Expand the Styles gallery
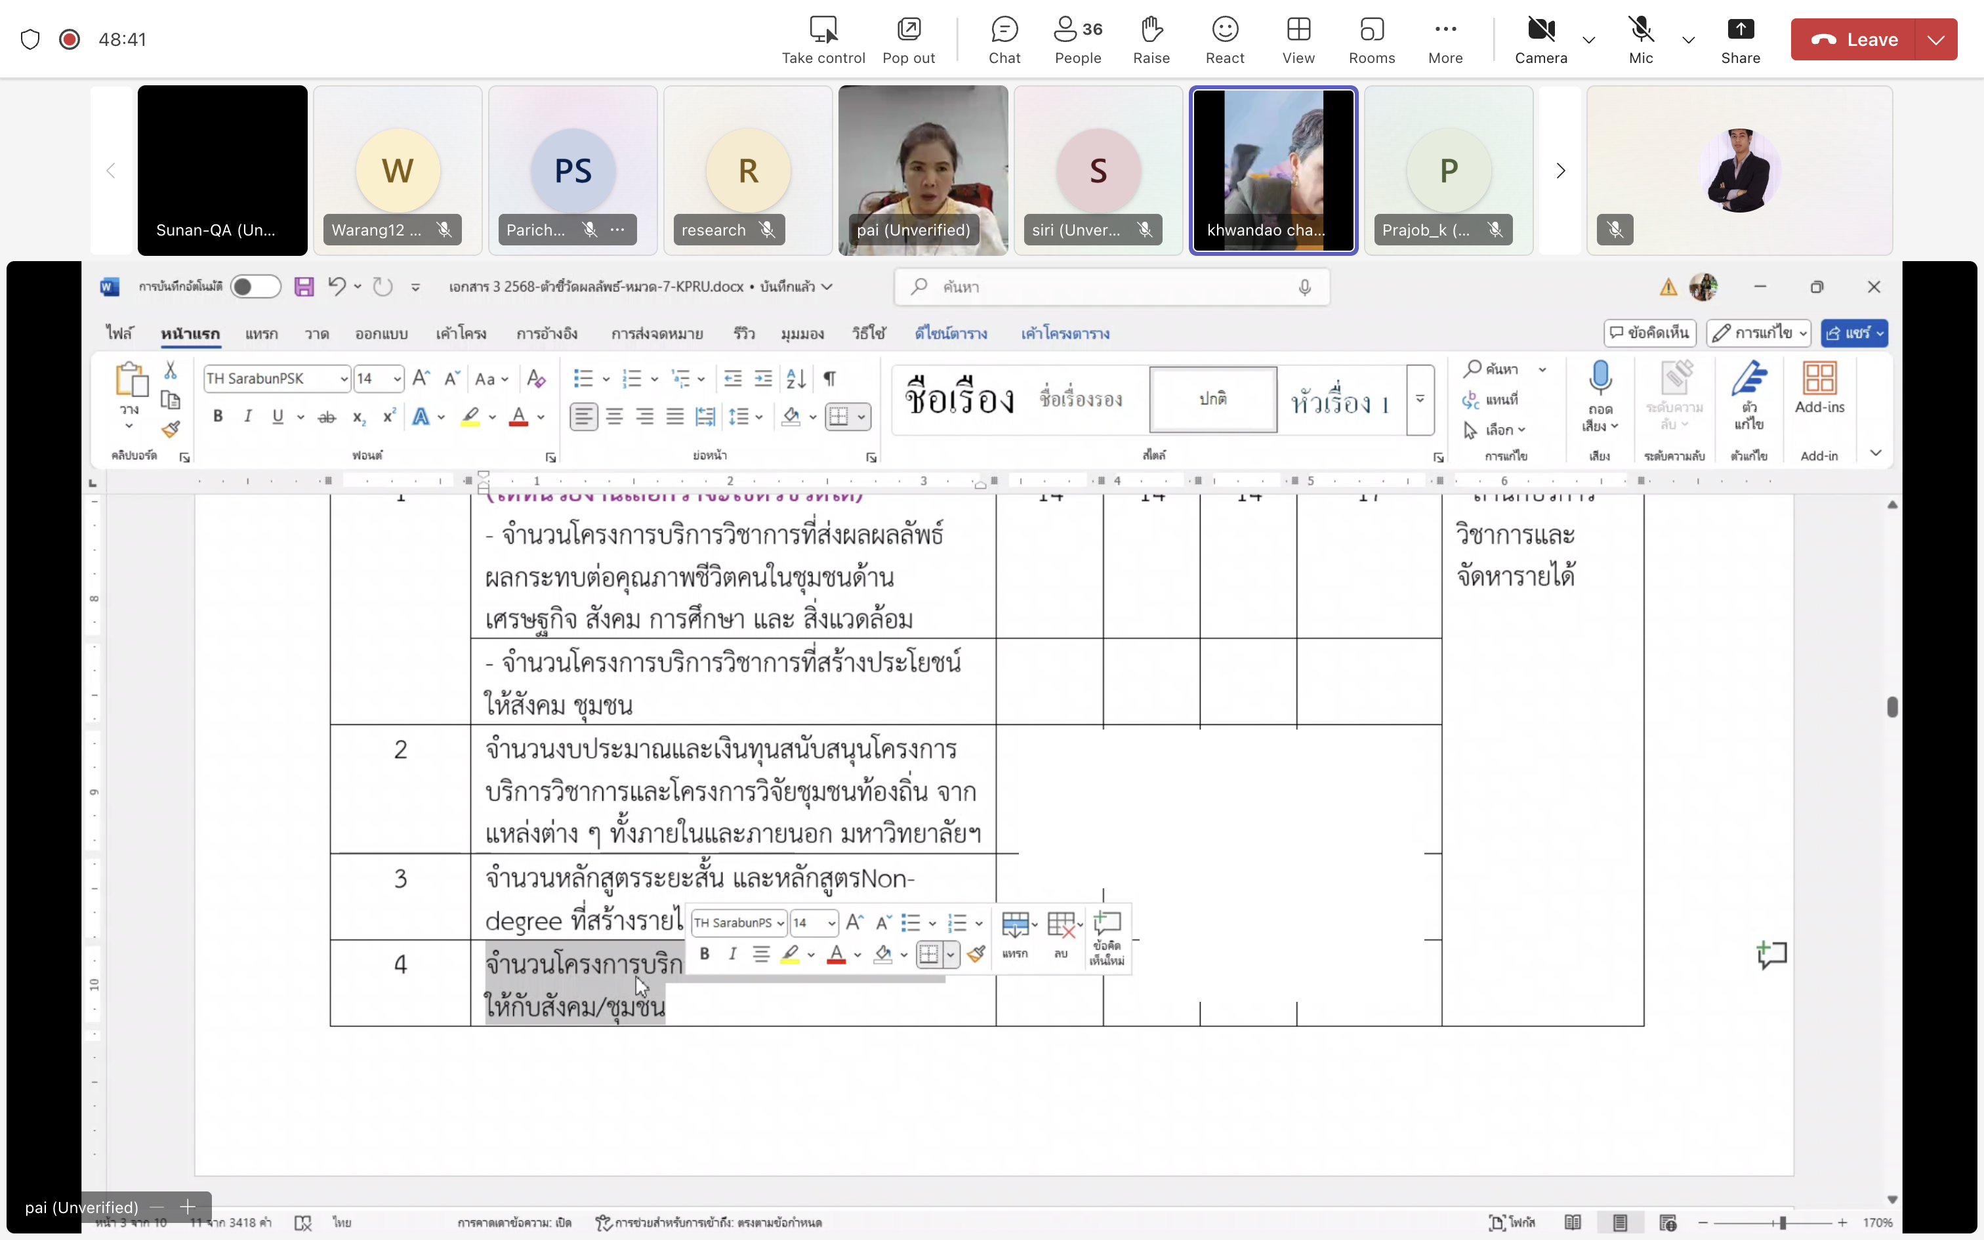This screenshot has height=1240, width=1984. point(1419,400)
